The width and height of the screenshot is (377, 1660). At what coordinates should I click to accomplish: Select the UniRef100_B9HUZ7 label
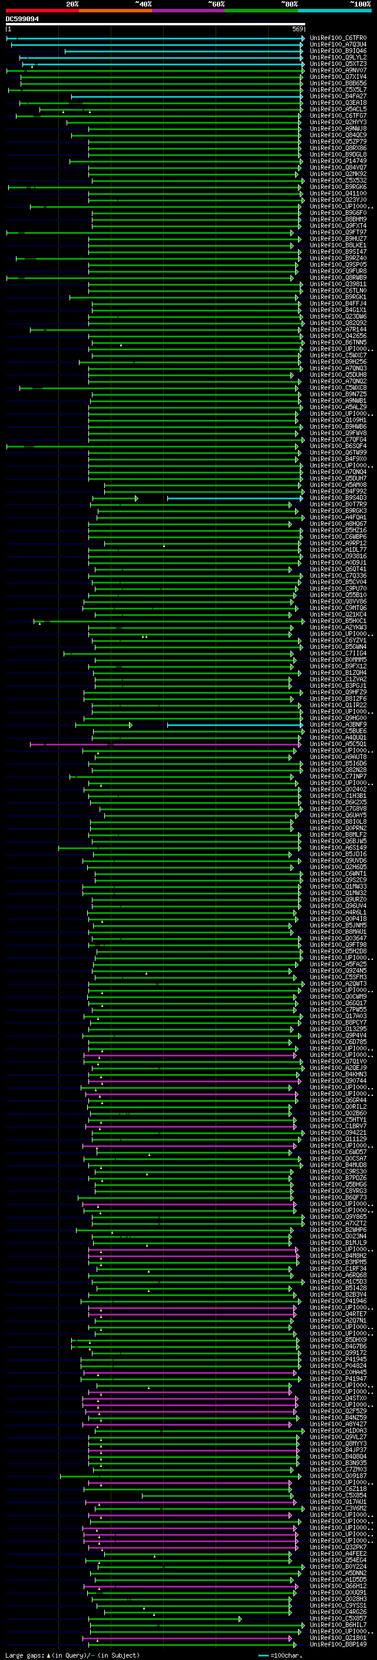(338, 238)
